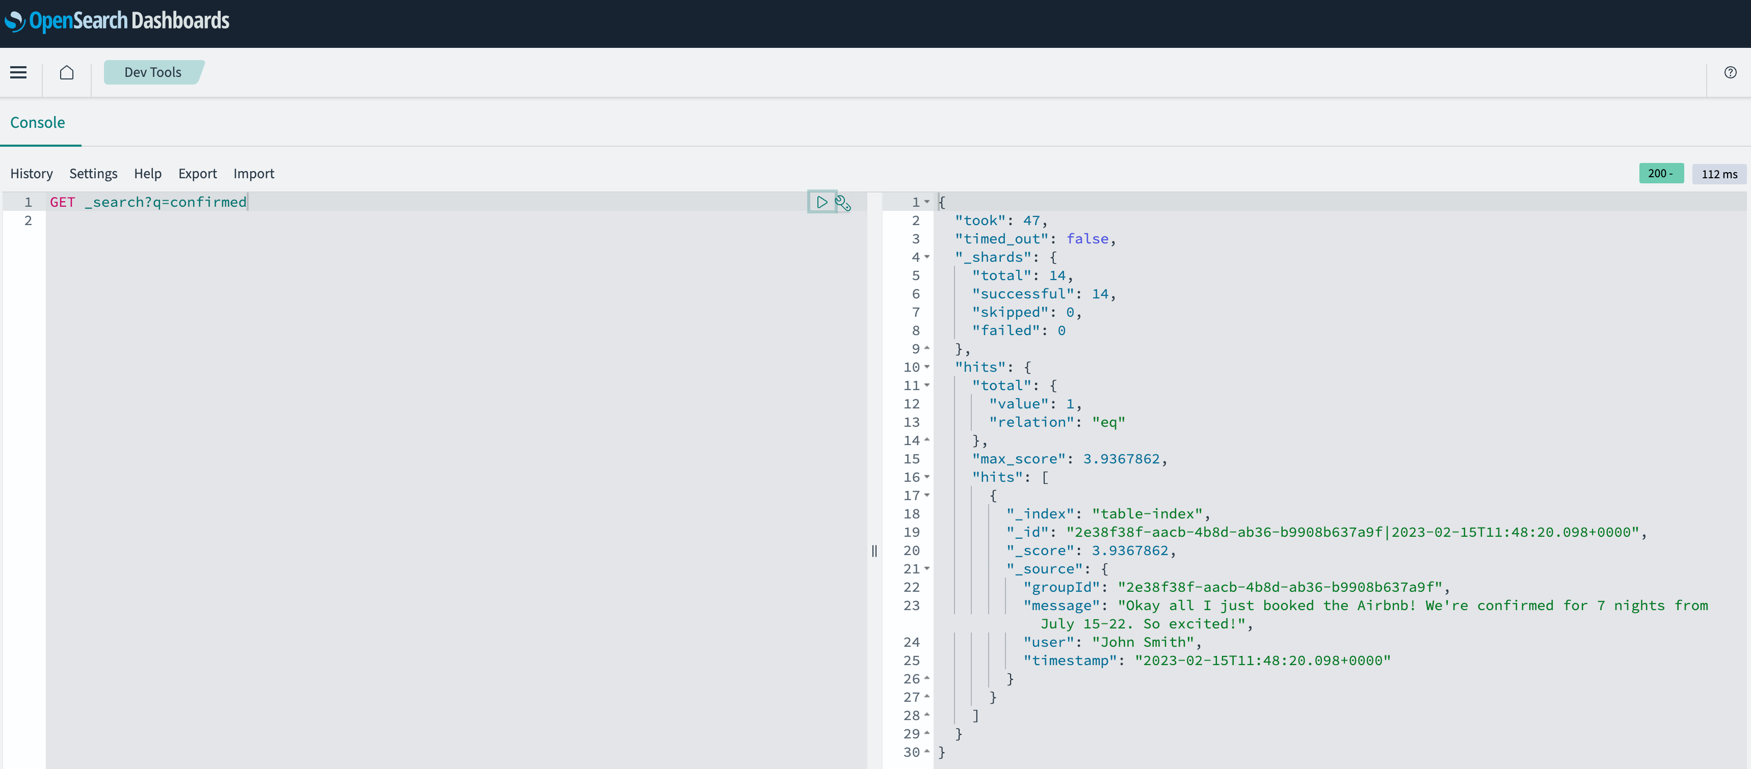Click fold arrow at output line 30
1751x769 pixels.
[926, 752]
